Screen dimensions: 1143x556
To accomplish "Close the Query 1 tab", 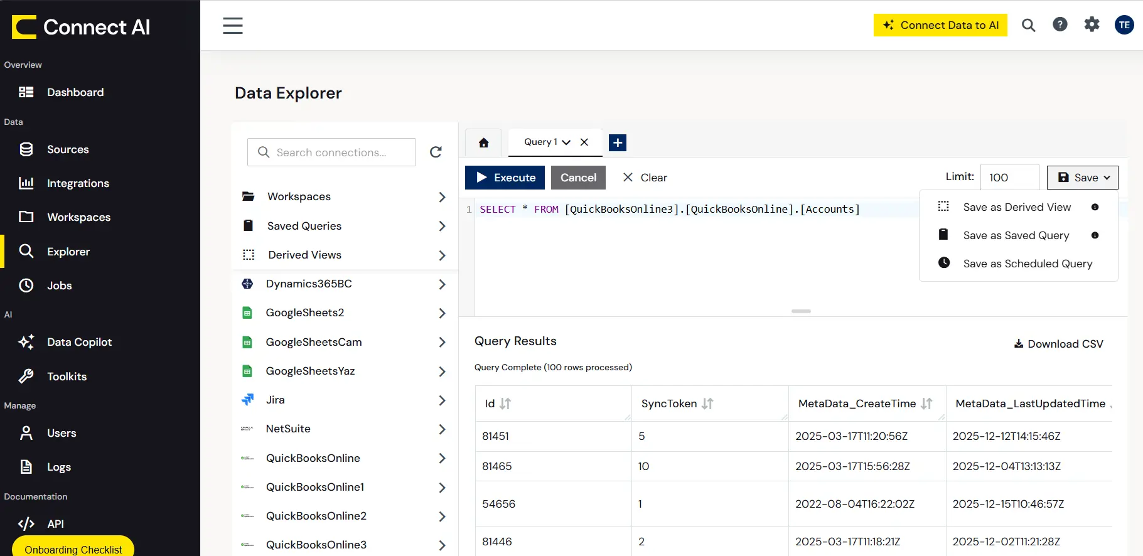I will point(584,142).
